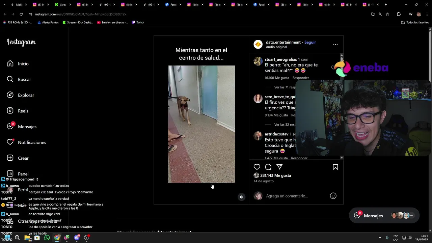This screenshot has height=243, width=432.
Task: Share the reel with paper plane icon
Action: click(x=279, y=167)
